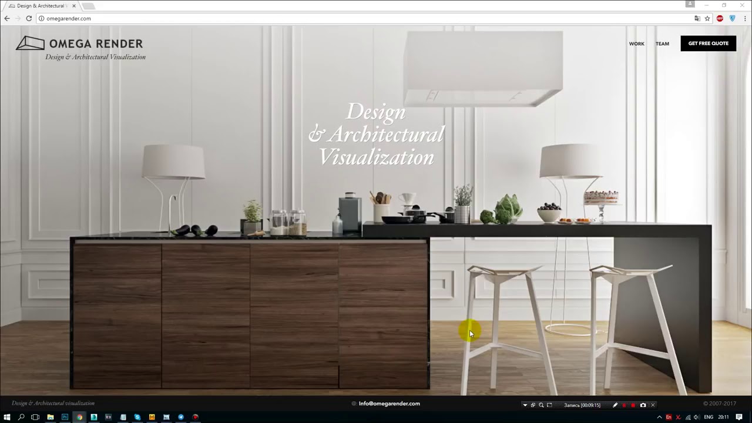Open a new tab with the new-tab button
This screenshot has height=423, width=752.
88,6
